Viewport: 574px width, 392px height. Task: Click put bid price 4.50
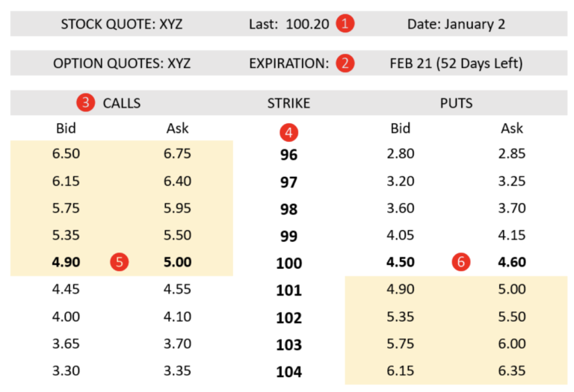click(401, 262)
